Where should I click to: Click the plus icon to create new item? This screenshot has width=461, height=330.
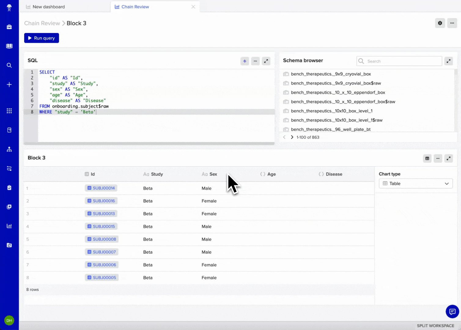point(9,84)
